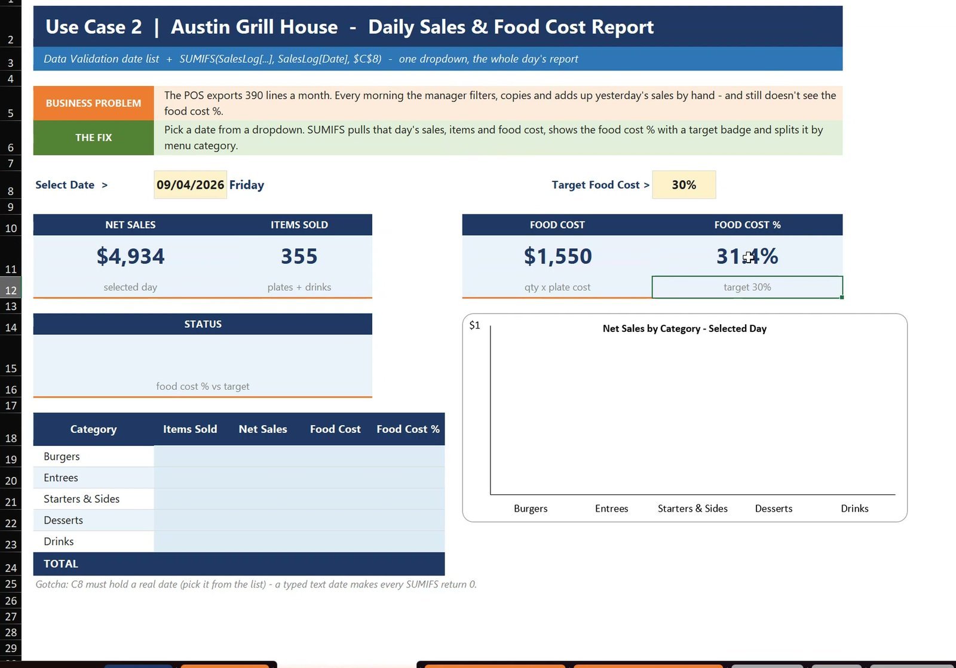956x668 pixels.
Task: Select the date cell showing 09/04/2026
Action: (190, 184)
